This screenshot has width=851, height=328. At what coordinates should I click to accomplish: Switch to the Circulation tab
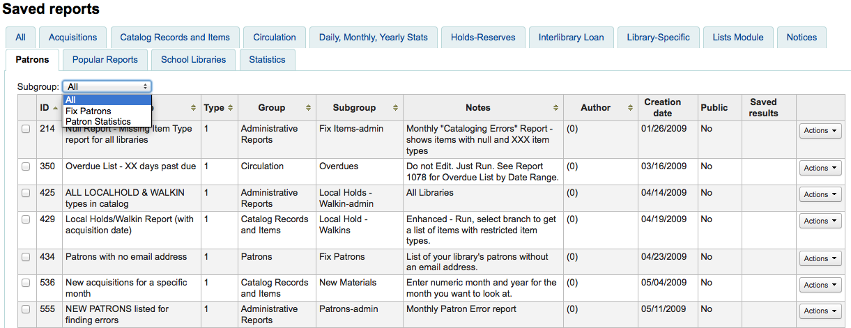point(275,38)
